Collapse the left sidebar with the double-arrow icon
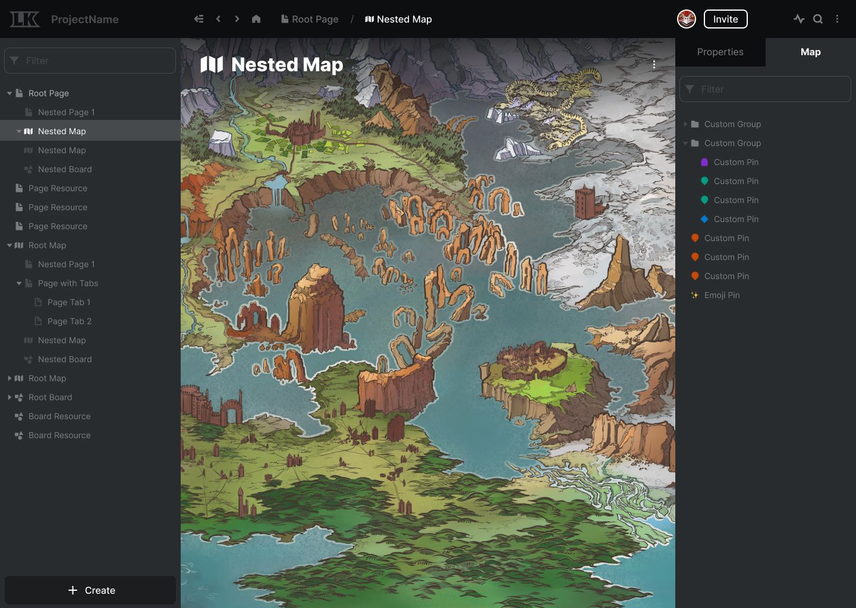 click(199, 18)
